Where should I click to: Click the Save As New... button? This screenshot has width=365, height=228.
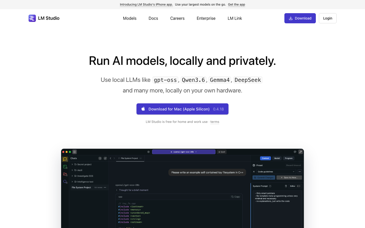point(289,178)
